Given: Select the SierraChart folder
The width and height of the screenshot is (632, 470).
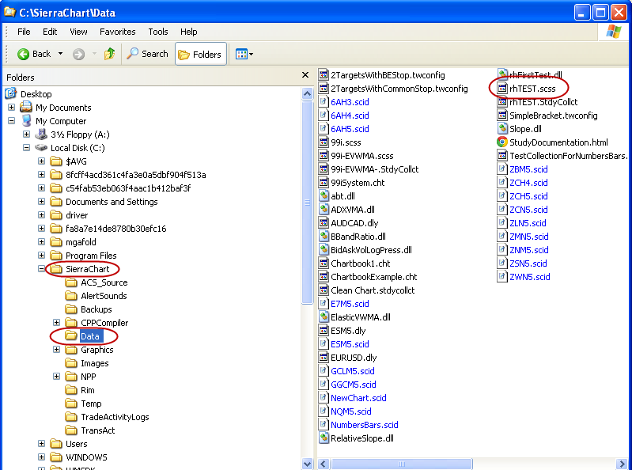Looking at the screenshot, I should (88, 269).
